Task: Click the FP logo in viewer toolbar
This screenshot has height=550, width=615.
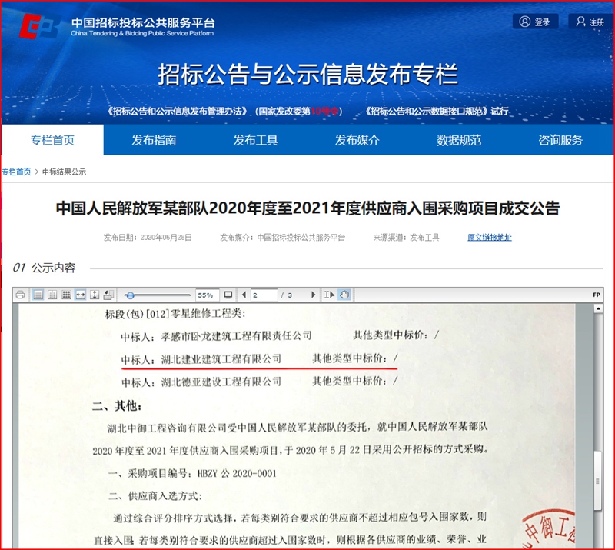Action: point(597,295)
